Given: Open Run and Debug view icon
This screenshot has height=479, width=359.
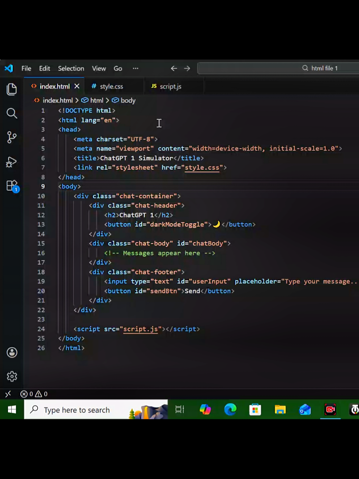Looking at the screenshot, I should [x=12, y=162].
